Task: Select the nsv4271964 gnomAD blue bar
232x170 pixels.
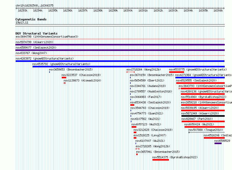Action: (x=200, y=78)
